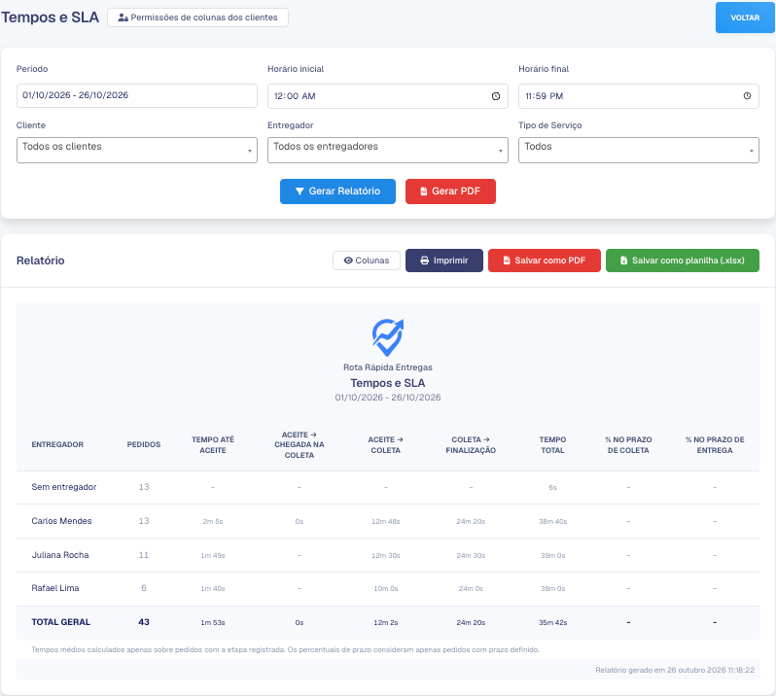
Task: Click the filter icon on Gerar Relatório
Action: 300,191
